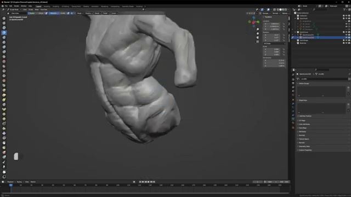Select the red Smooth brush

(4, 61)
